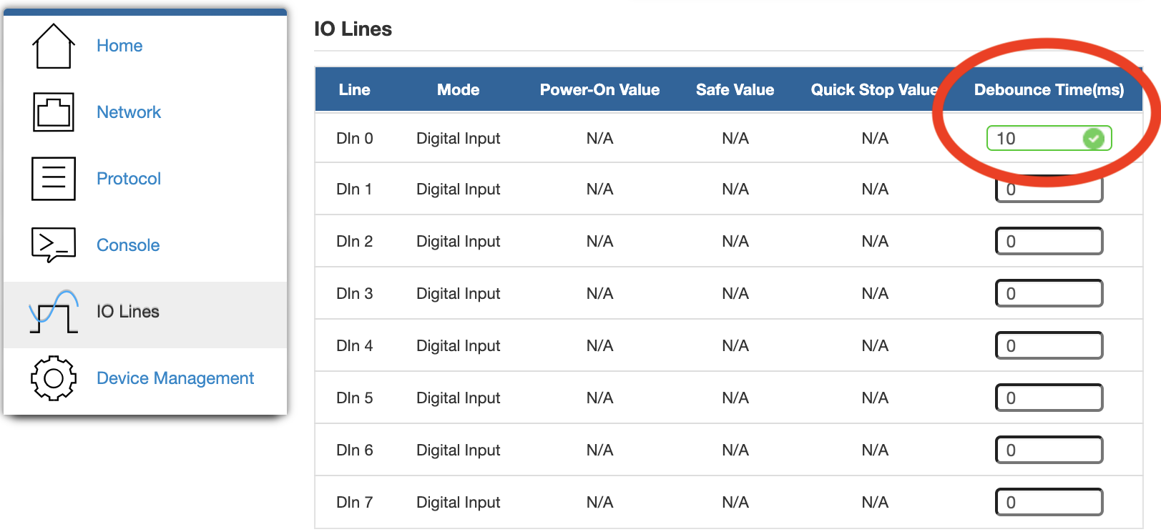
Task: Open the Home page
Action: 119,45
